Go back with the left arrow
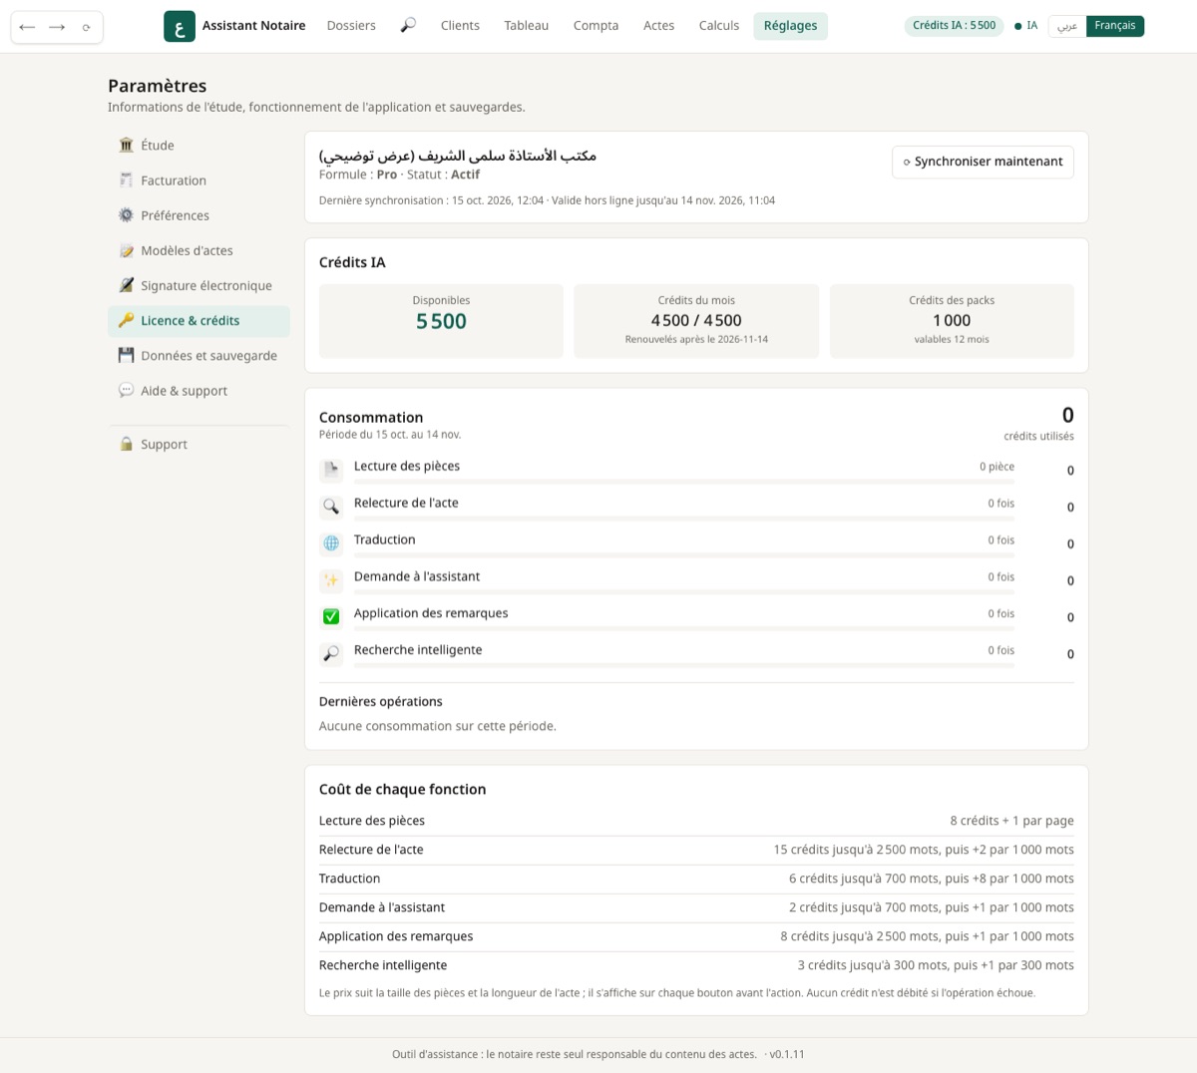 27,27
